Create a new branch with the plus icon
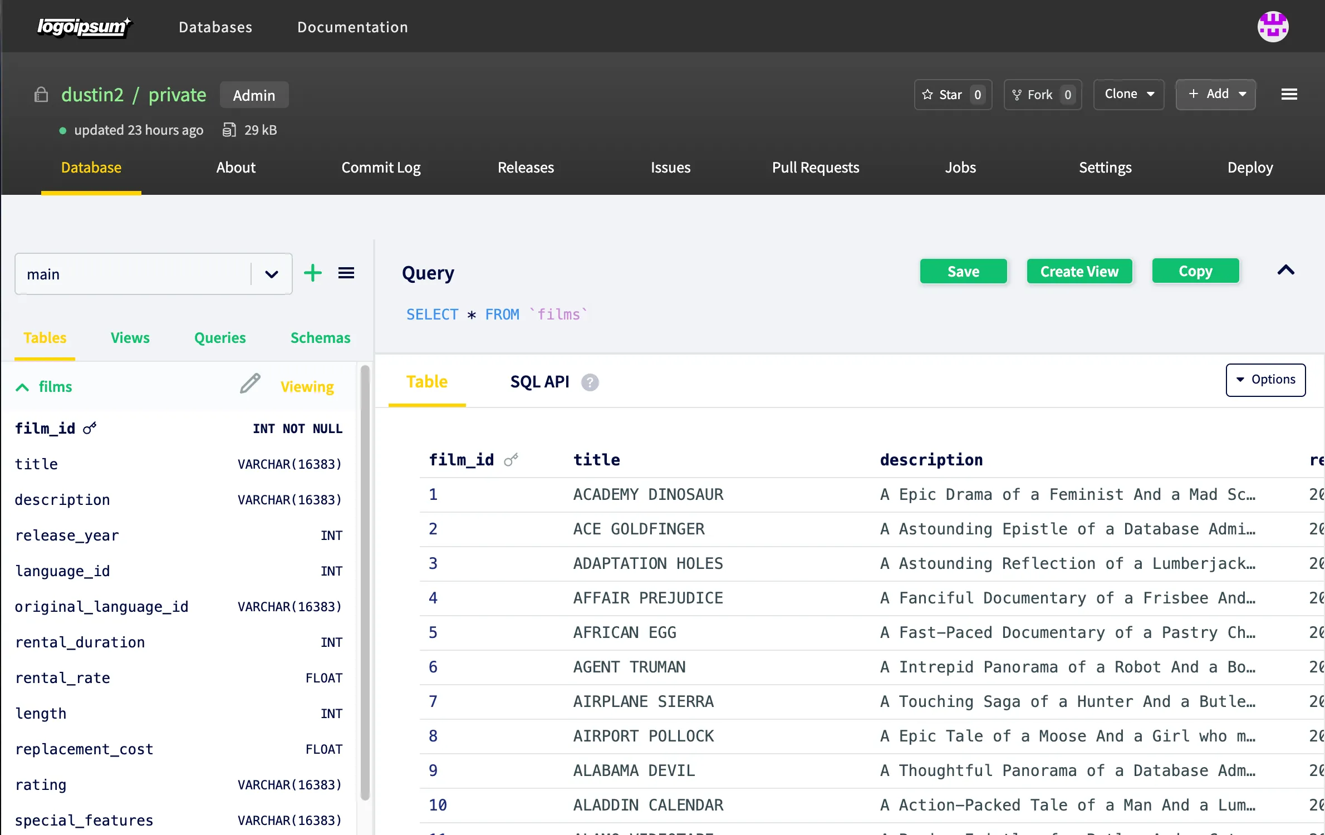Screen dimensions: 1325x835 point(313,273)
